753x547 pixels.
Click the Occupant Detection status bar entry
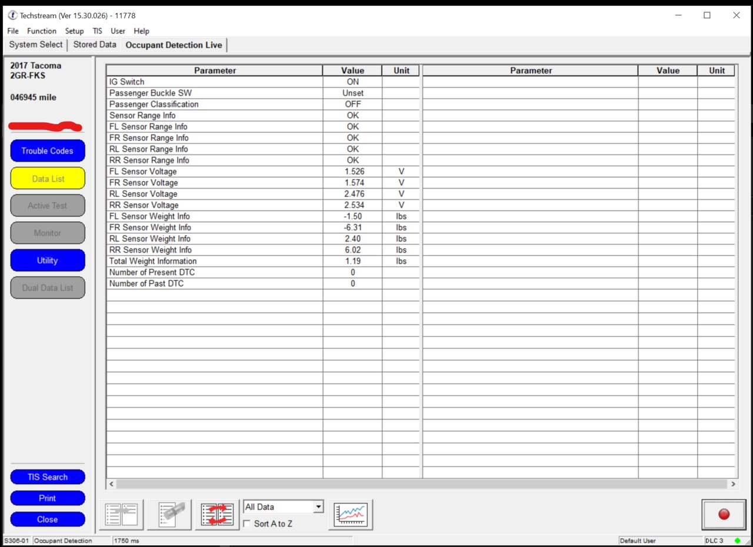tap(63, 541)
